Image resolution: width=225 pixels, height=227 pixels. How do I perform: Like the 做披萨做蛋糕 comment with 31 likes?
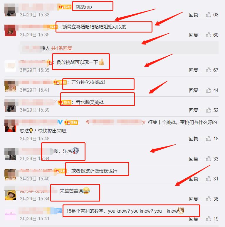tap(209, 179)
